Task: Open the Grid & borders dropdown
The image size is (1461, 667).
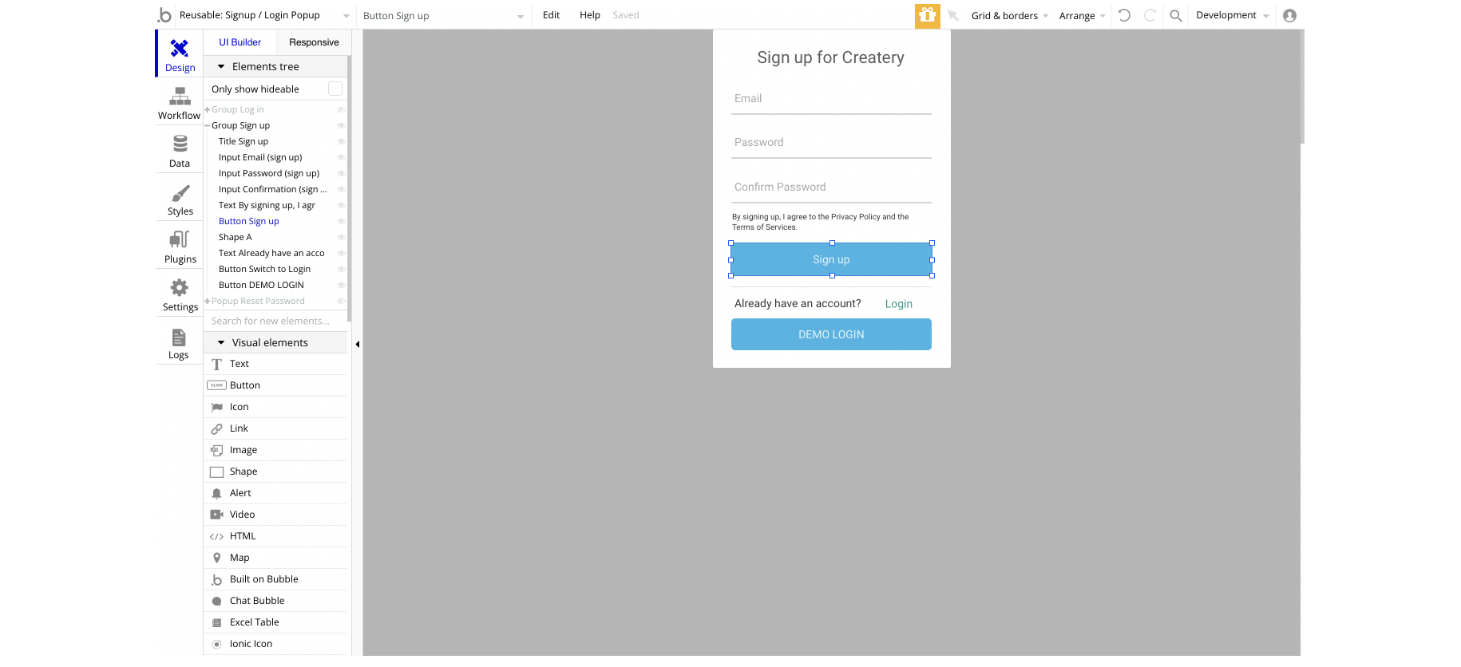Action: 1009,15
